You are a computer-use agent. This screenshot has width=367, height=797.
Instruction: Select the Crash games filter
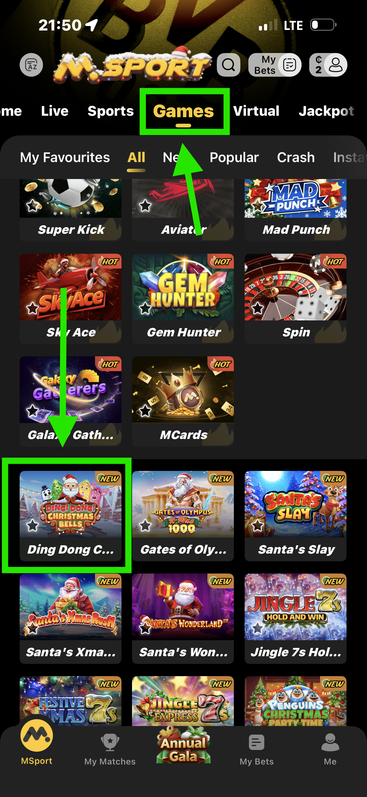point(296,157)
